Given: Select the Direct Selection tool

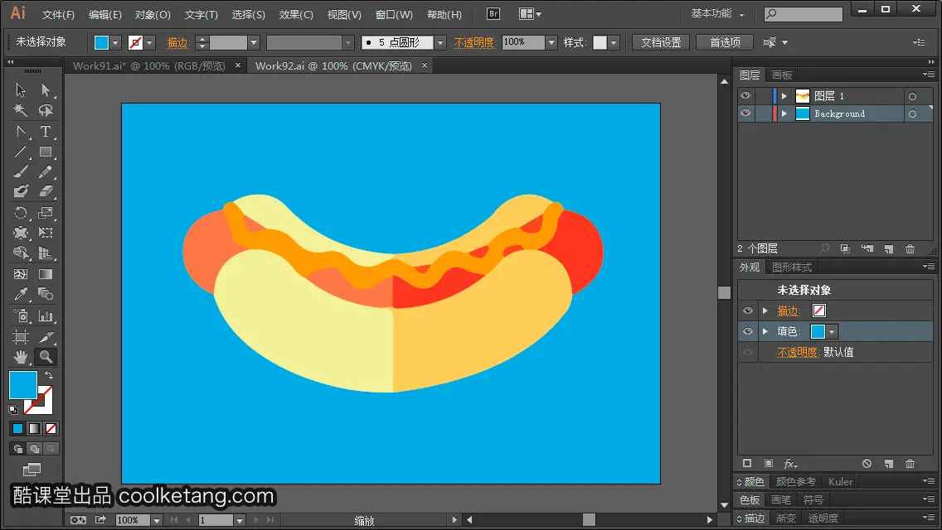Looking at the screenshot, I should (x=46, y=90).
